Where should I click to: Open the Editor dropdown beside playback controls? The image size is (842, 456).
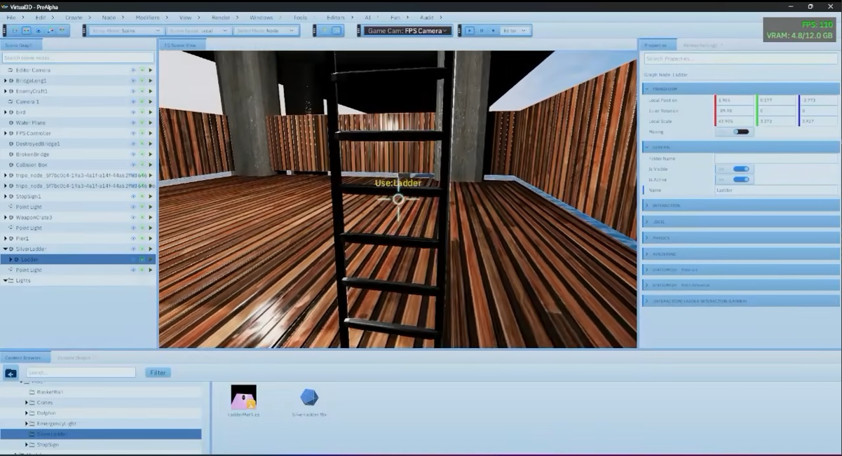(515, 31)
